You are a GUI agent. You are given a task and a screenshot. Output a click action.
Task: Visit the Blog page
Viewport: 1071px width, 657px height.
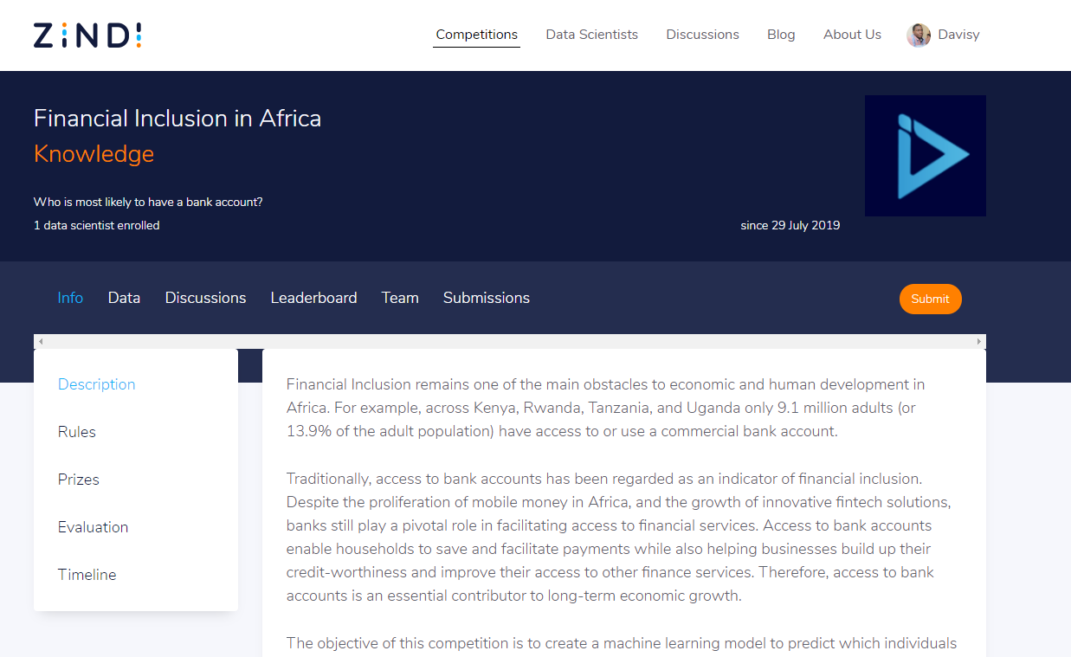pyautogui.click(x=781, y=35)
